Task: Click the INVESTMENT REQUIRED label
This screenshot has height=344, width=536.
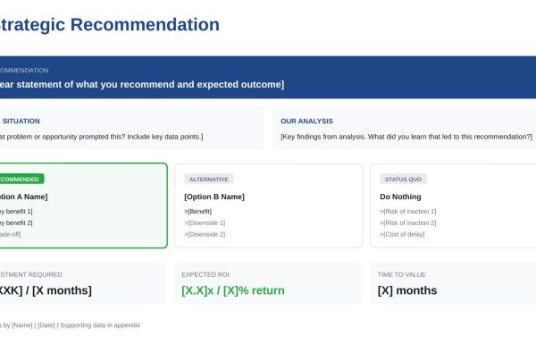Action: click(x=30, y=274)
